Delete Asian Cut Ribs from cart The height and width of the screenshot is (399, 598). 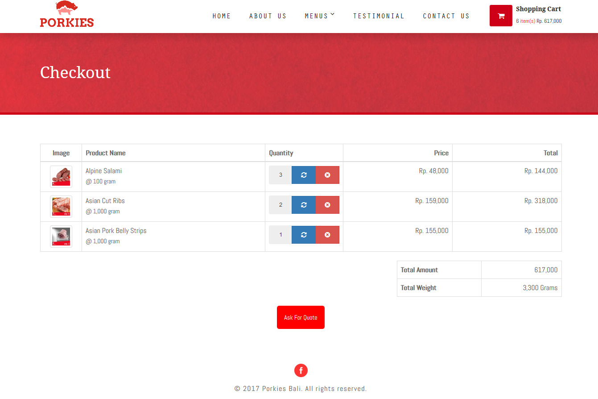[x=327, y=205]
